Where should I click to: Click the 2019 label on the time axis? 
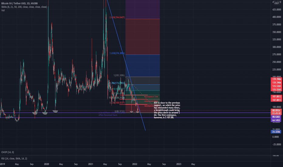point(2,164)
